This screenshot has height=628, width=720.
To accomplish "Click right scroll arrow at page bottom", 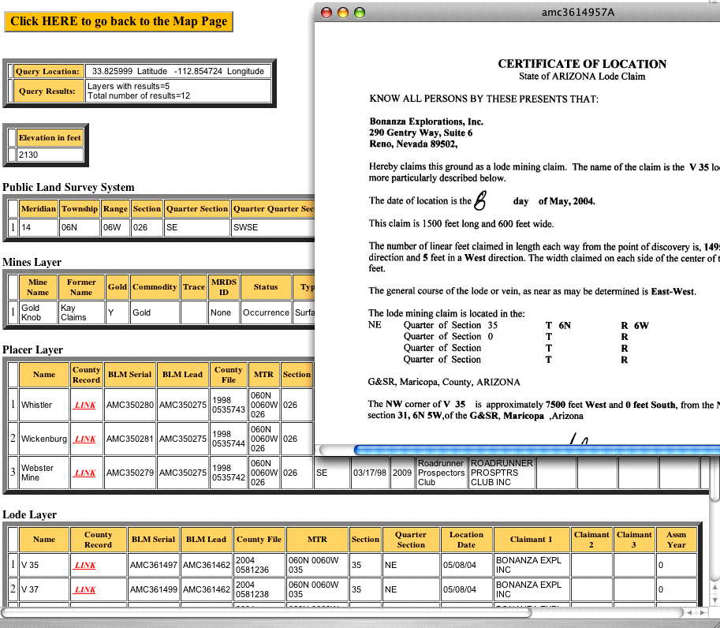I will pos(703,612).
